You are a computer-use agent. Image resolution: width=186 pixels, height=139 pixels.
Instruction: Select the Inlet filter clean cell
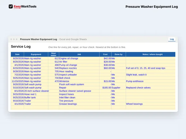(79, 98)
